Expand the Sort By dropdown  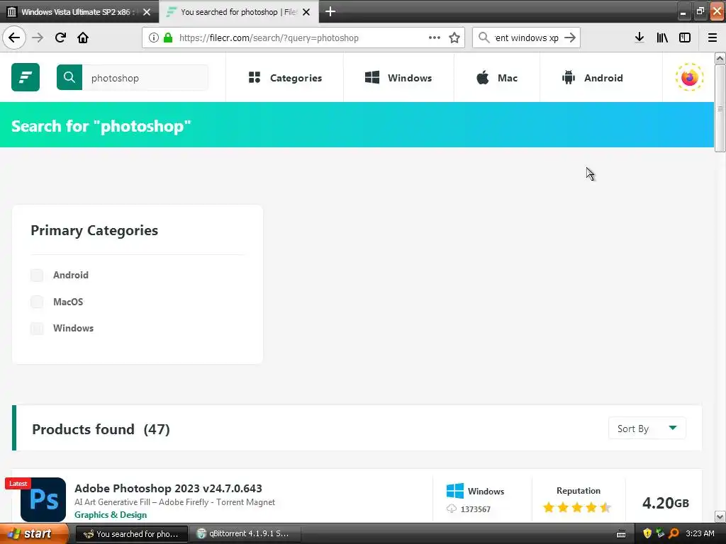[x=647, y=429]
